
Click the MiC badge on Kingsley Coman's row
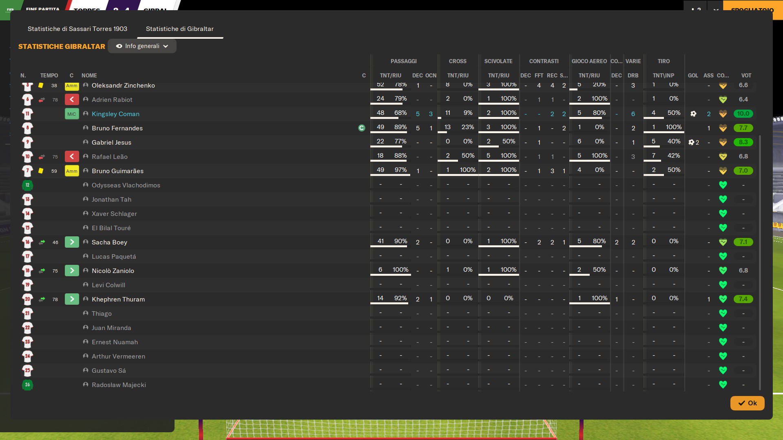[x=72, y=114]
